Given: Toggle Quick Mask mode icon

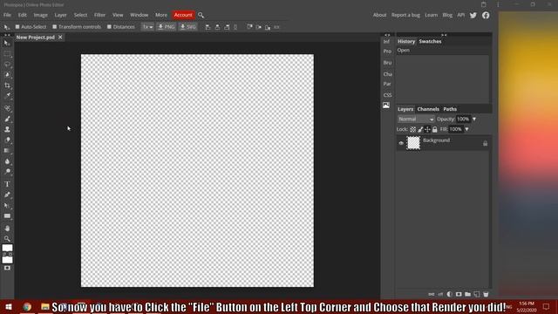Looking at the screenshot, I should (7, 268).
